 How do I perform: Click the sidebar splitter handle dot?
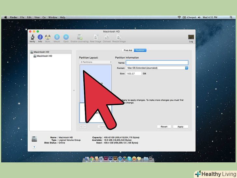coord(74,91)
